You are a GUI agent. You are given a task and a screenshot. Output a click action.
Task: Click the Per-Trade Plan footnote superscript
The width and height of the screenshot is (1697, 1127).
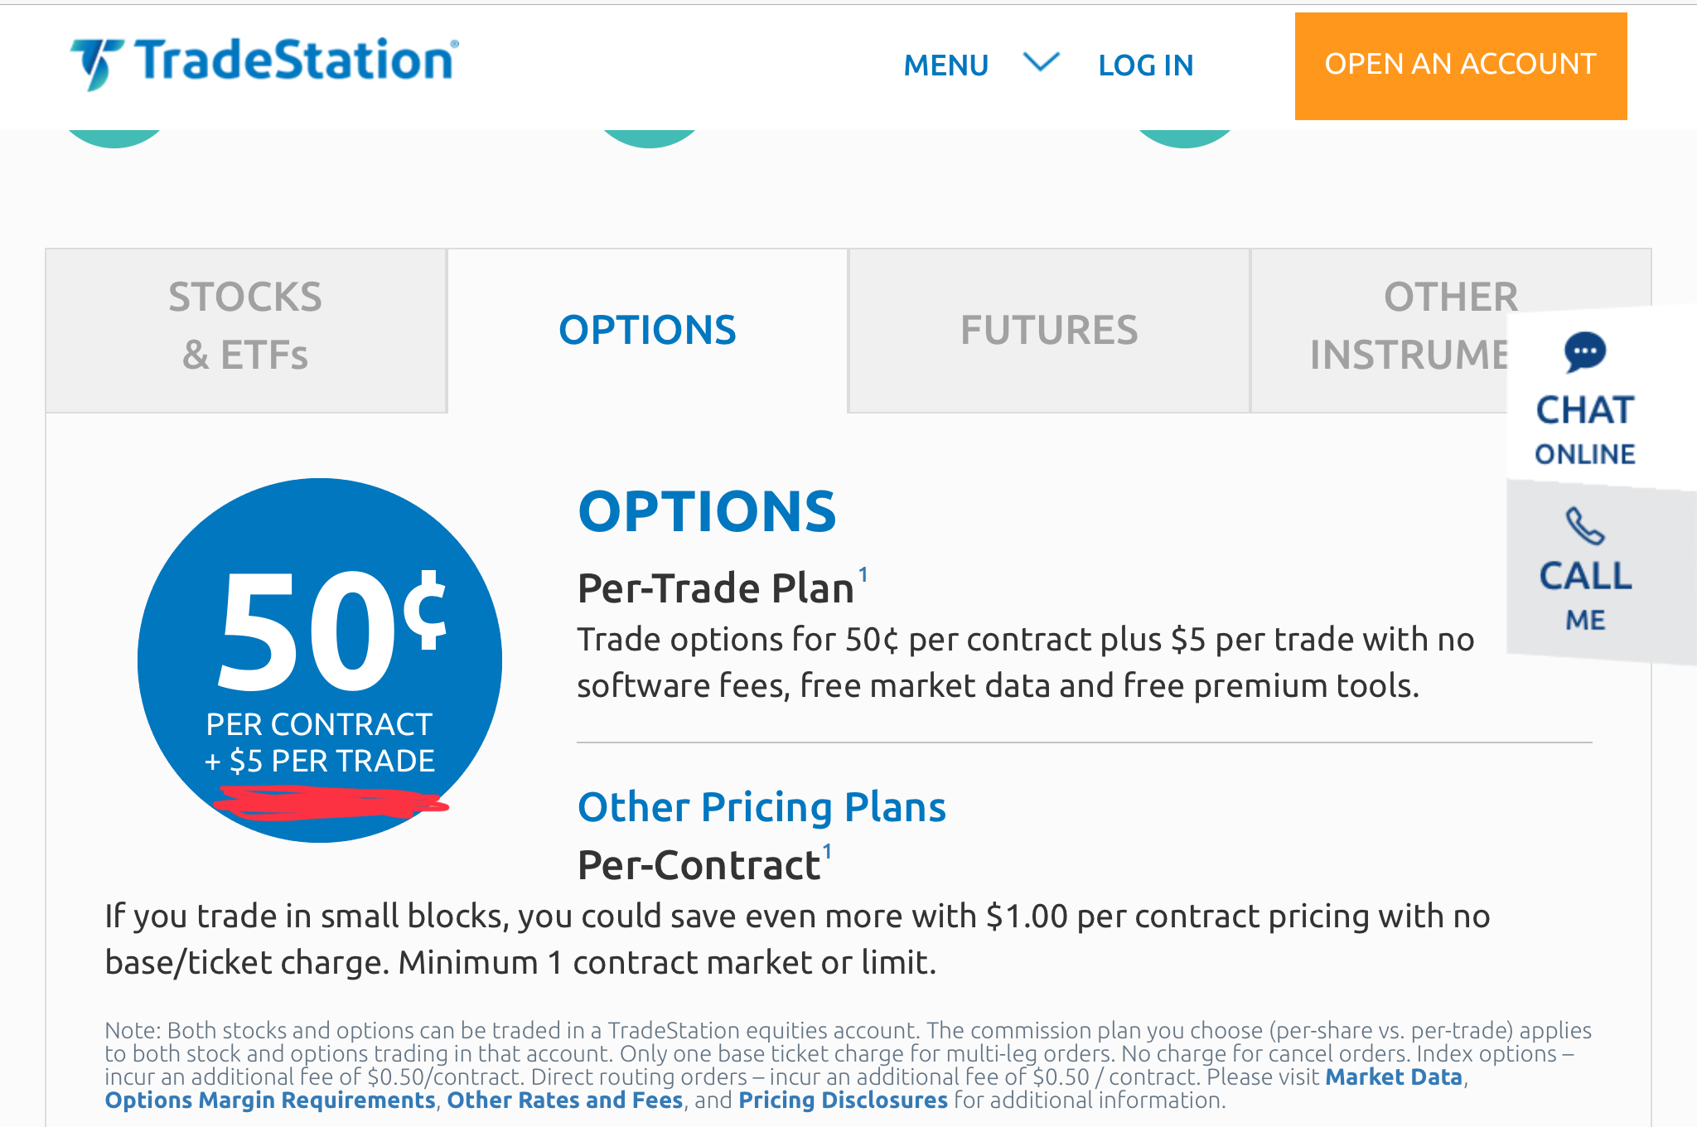click(x=863, y=575)
